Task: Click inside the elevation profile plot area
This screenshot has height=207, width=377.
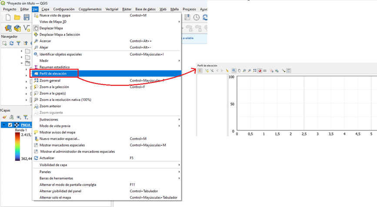Action: (x=304, y=103)
